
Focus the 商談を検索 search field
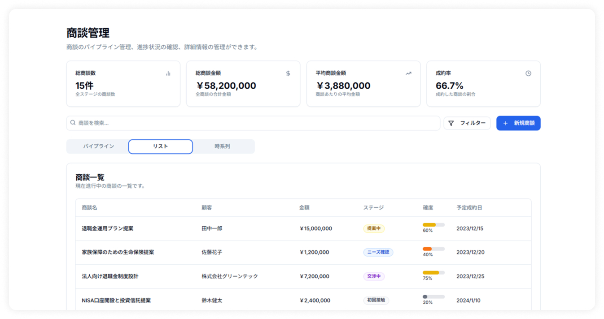click(256, 123)
